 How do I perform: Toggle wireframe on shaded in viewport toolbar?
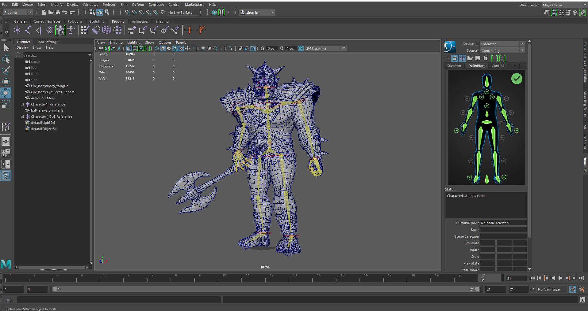tap(175, 48)
